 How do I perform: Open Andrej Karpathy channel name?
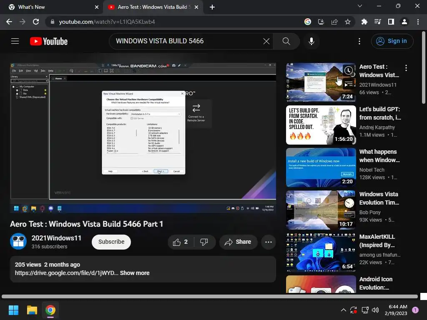click(x=377, y=127)
